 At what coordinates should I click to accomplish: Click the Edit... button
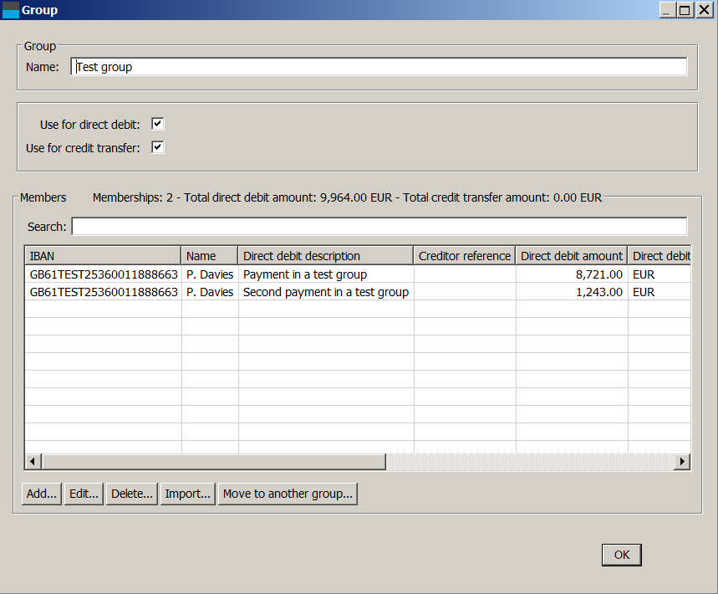tap(84, 494)
